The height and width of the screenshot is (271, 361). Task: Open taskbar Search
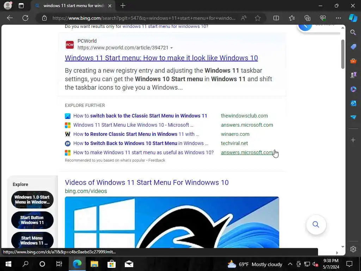click(25, 264)
